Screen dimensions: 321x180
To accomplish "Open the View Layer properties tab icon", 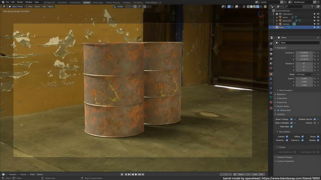I will coord(271,59).
